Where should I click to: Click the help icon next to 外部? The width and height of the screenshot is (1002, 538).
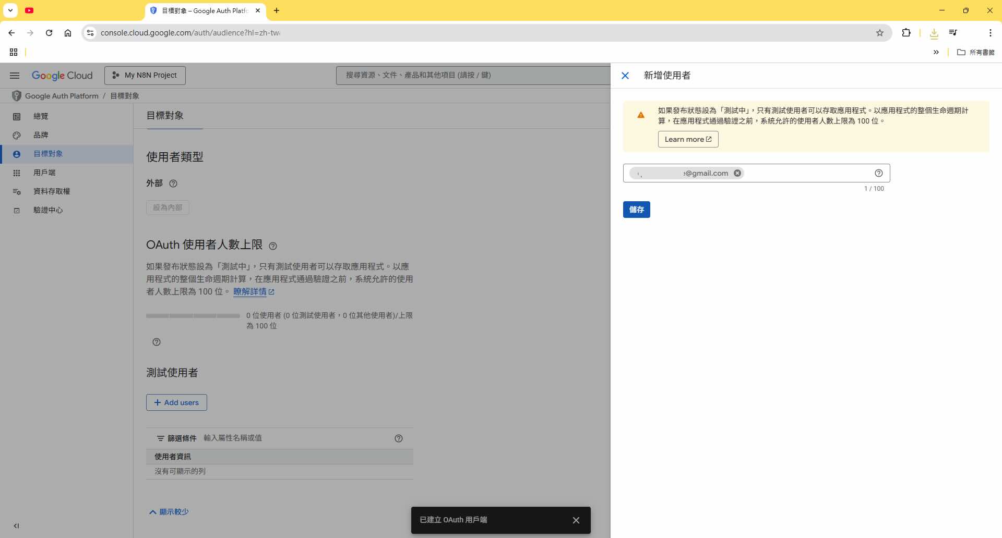pos(173,184)
